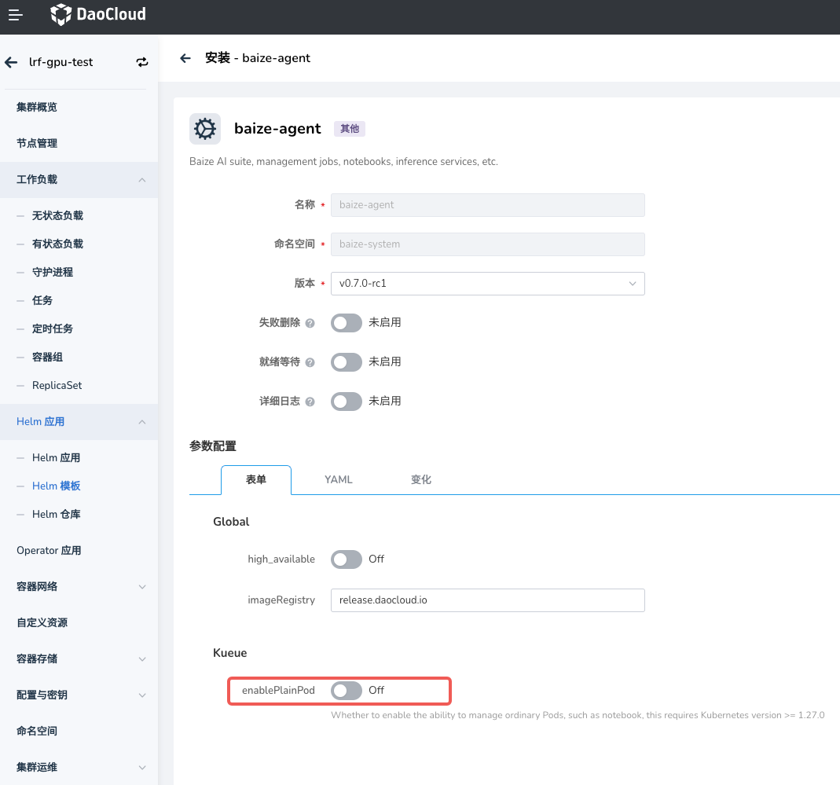Click help icon next to 就绪等待
Screen dimensions: 840x785
310,362
